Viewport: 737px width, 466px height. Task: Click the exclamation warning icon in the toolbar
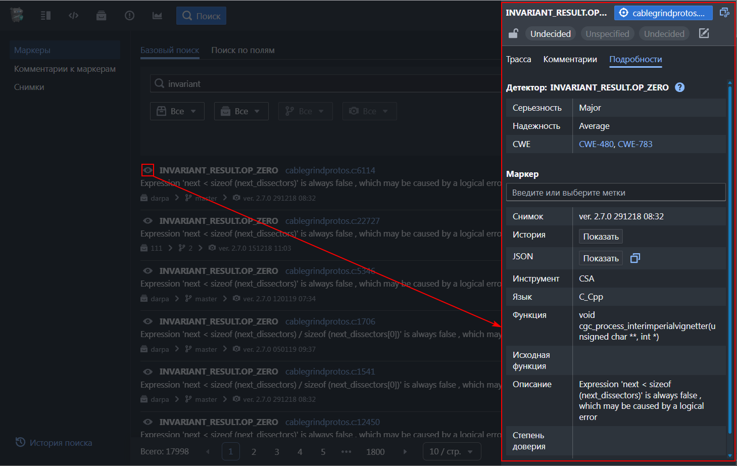tap(129, 16)
